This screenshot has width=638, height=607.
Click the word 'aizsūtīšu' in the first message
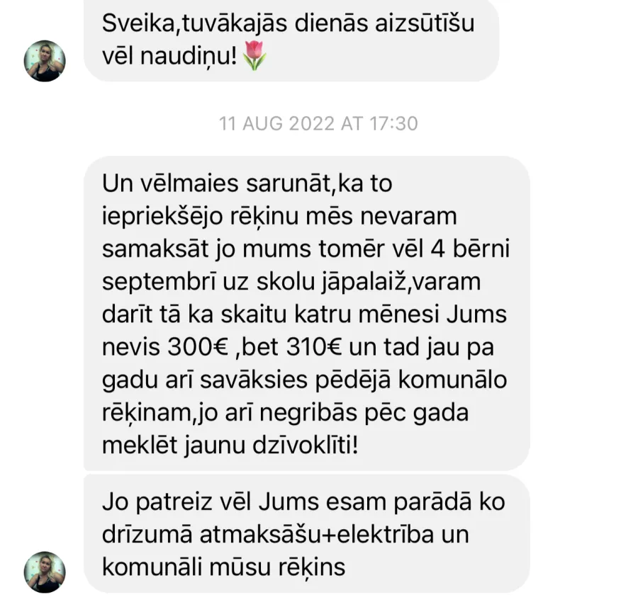425,23
